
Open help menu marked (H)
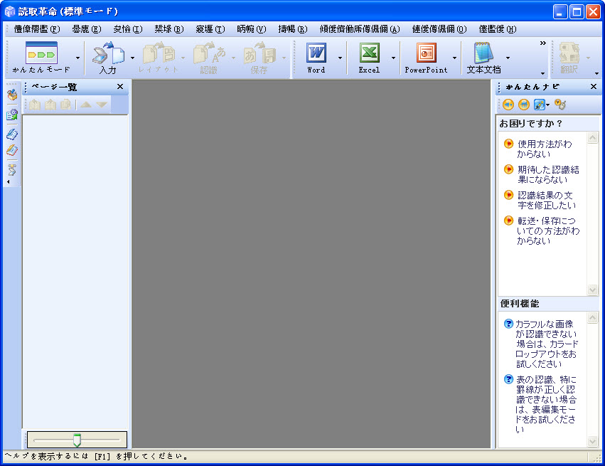498,29
